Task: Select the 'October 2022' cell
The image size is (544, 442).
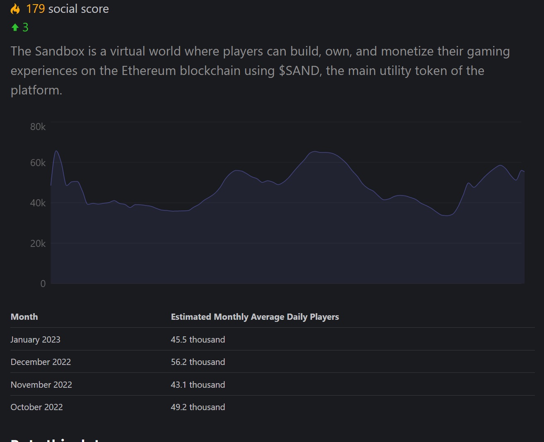Action: [x=36, y=407]
